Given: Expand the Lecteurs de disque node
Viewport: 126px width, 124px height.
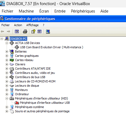Looking at the screenshot, I should coord(7,86).
